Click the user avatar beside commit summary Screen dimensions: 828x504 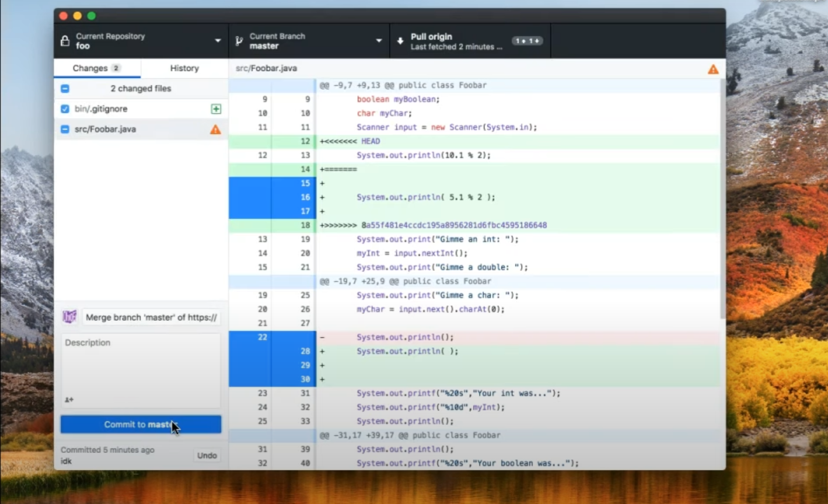point(69,317)
